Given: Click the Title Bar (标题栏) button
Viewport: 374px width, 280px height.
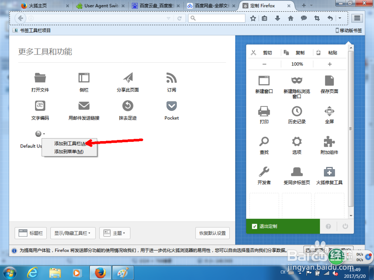Looking at the screenshot, I should pyautogui.click(x=31, y=233).
